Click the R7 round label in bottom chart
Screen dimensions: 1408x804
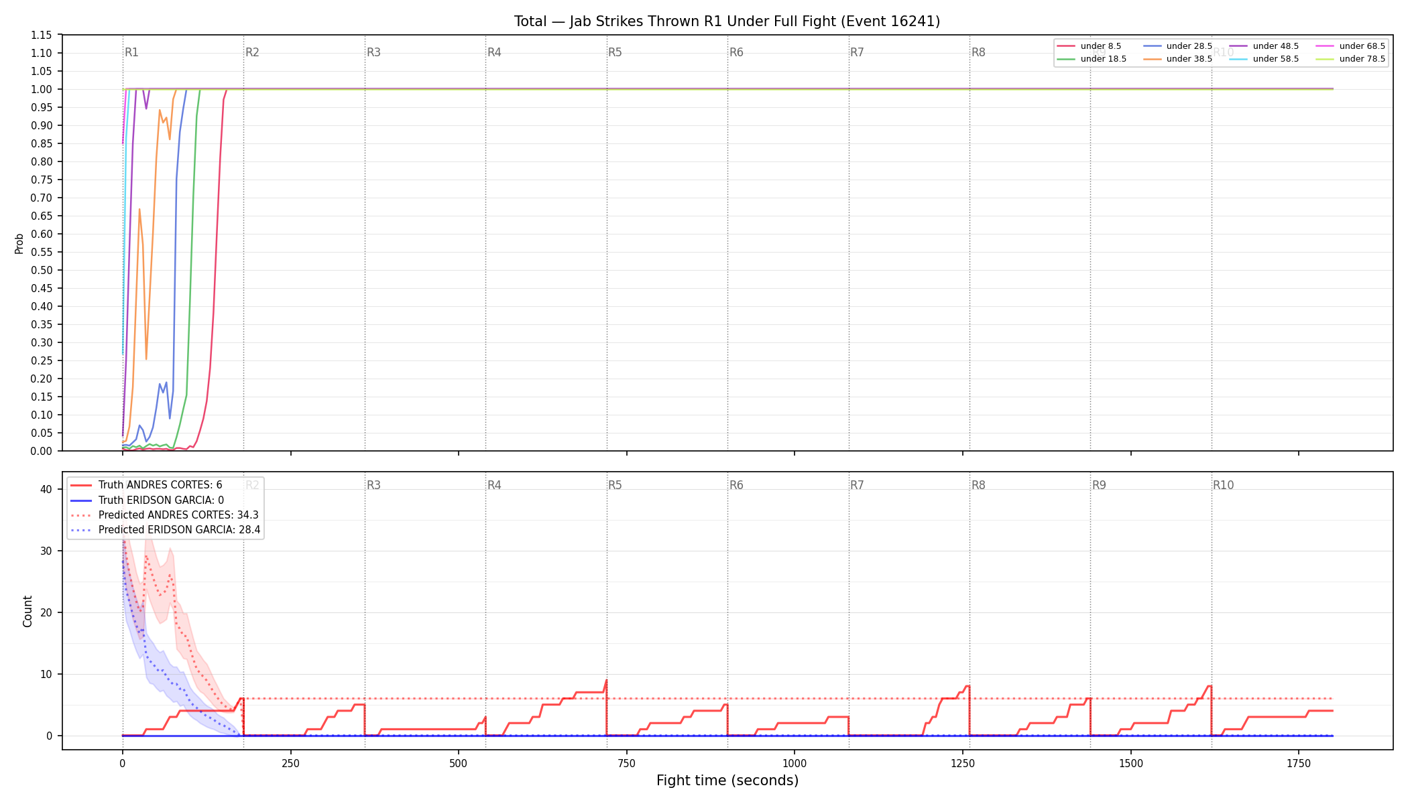857,485
